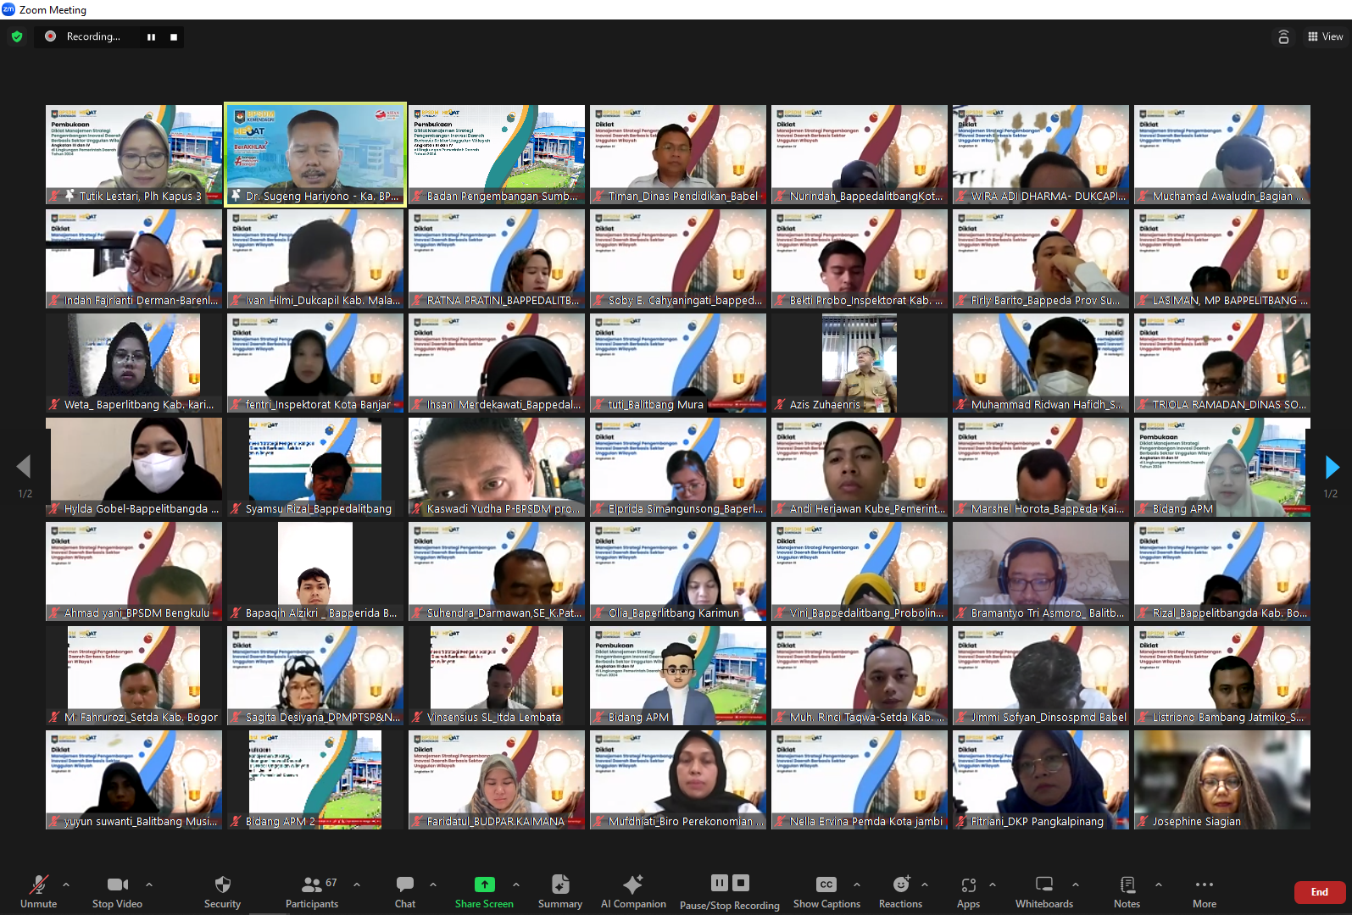
Task: Open the Reactions smiley icon
Action: 901,884
